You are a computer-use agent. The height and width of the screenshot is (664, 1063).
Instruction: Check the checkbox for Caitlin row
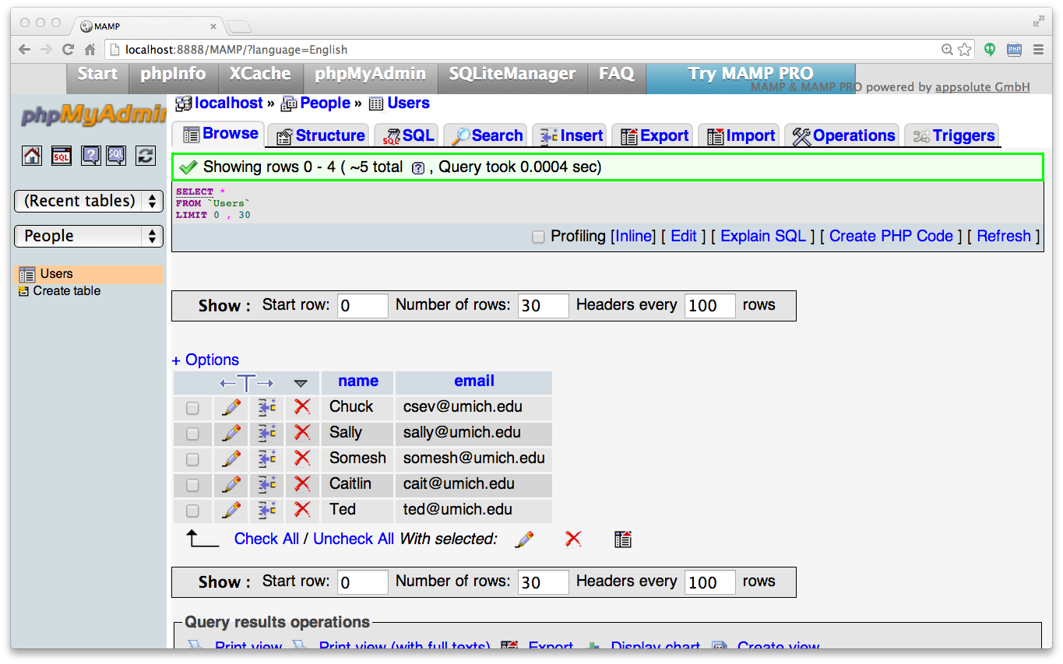[192, 485]
